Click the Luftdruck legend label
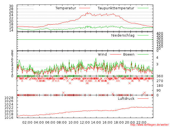The width and height of the screenshot is (170, 127). (x=126, y=99)
